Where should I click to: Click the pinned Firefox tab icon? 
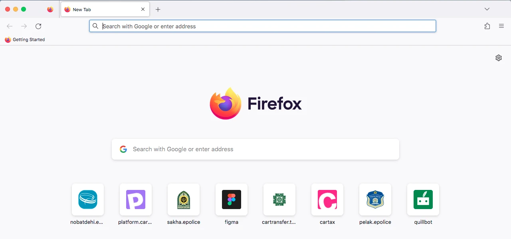coord(50,10)
